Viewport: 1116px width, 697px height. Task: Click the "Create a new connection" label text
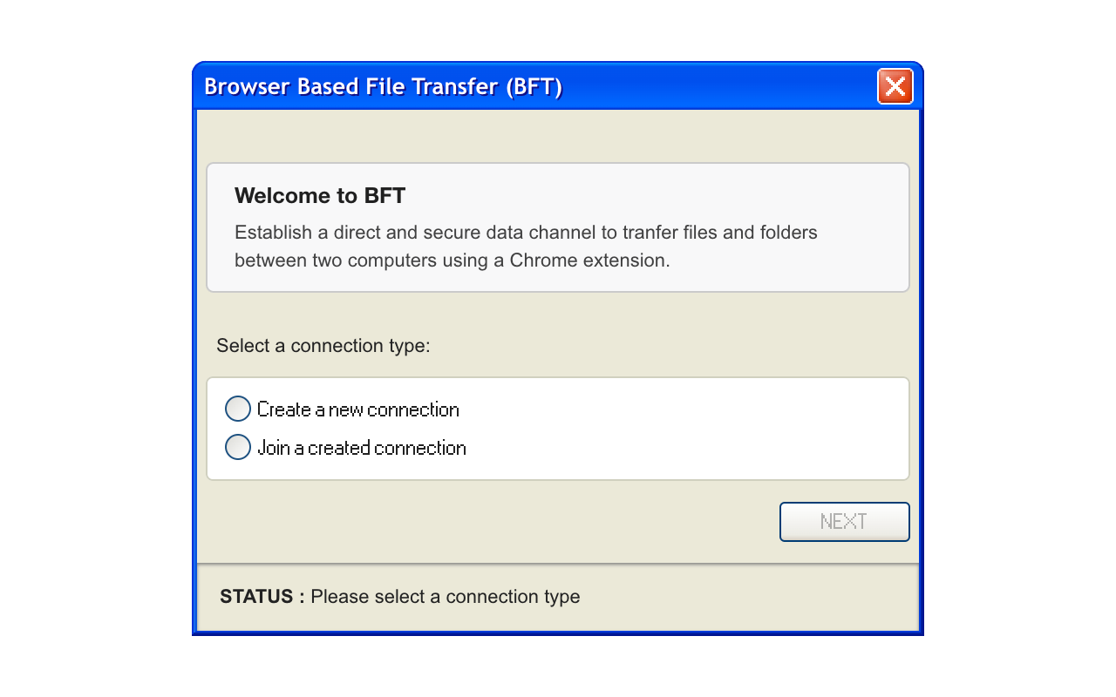[x=358, y=409]
